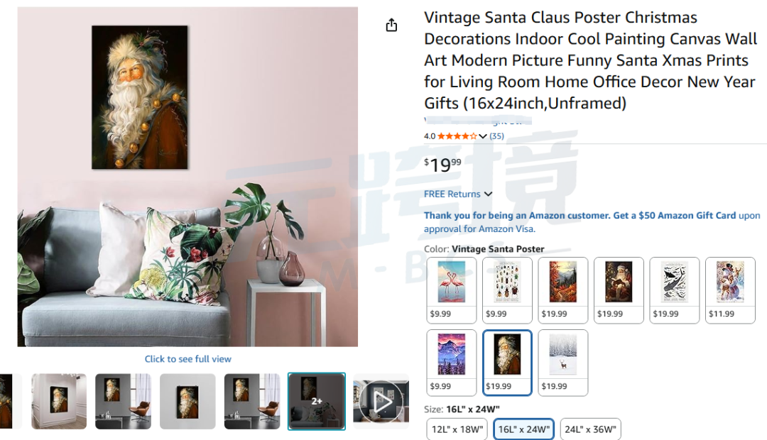Expand the FREE Returns chevron
Image resolution: width=767 pixels, height=440 pixels.
click(488, 194)
